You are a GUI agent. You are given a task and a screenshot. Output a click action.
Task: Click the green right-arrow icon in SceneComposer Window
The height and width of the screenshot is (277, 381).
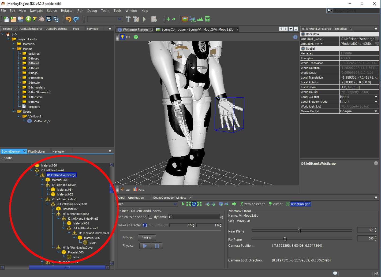click(234, 204)
